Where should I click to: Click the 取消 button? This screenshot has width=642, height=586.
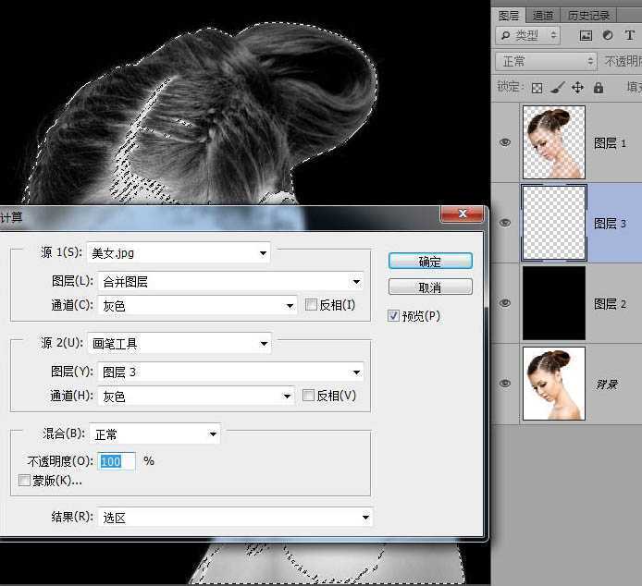[430, 287]
